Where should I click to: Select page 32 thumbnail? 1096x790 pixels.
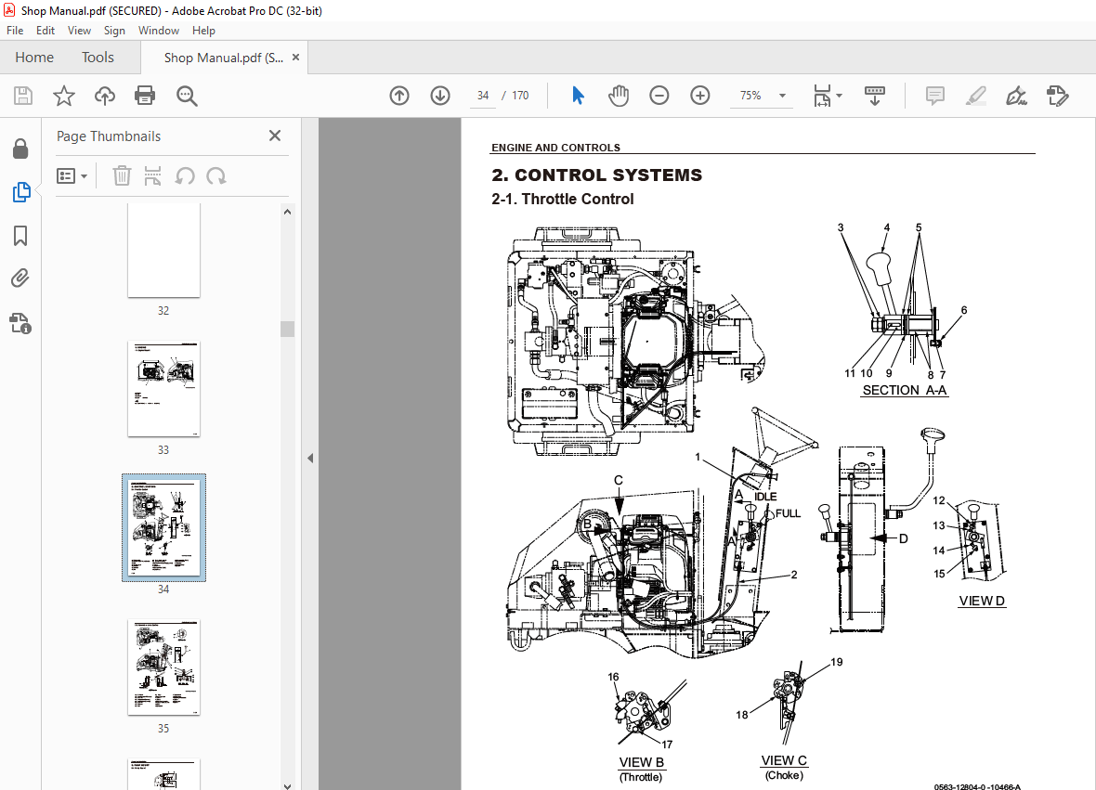click(163, 251)
